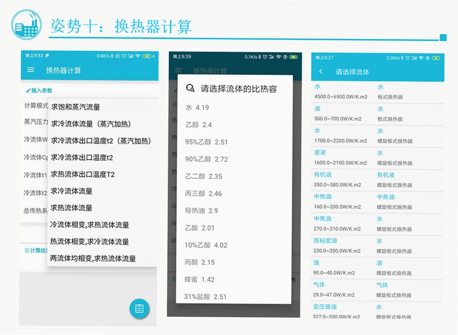Click the 请选择流体的比热容 dialog title
458x335 pixels.
[239, 89]
